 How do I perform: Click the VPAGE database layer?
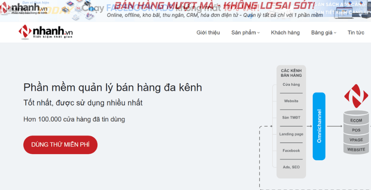[x=356, y=140]
